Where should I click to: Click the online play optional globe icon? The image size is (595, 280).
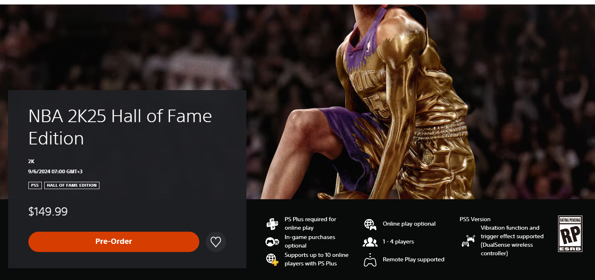370,224
